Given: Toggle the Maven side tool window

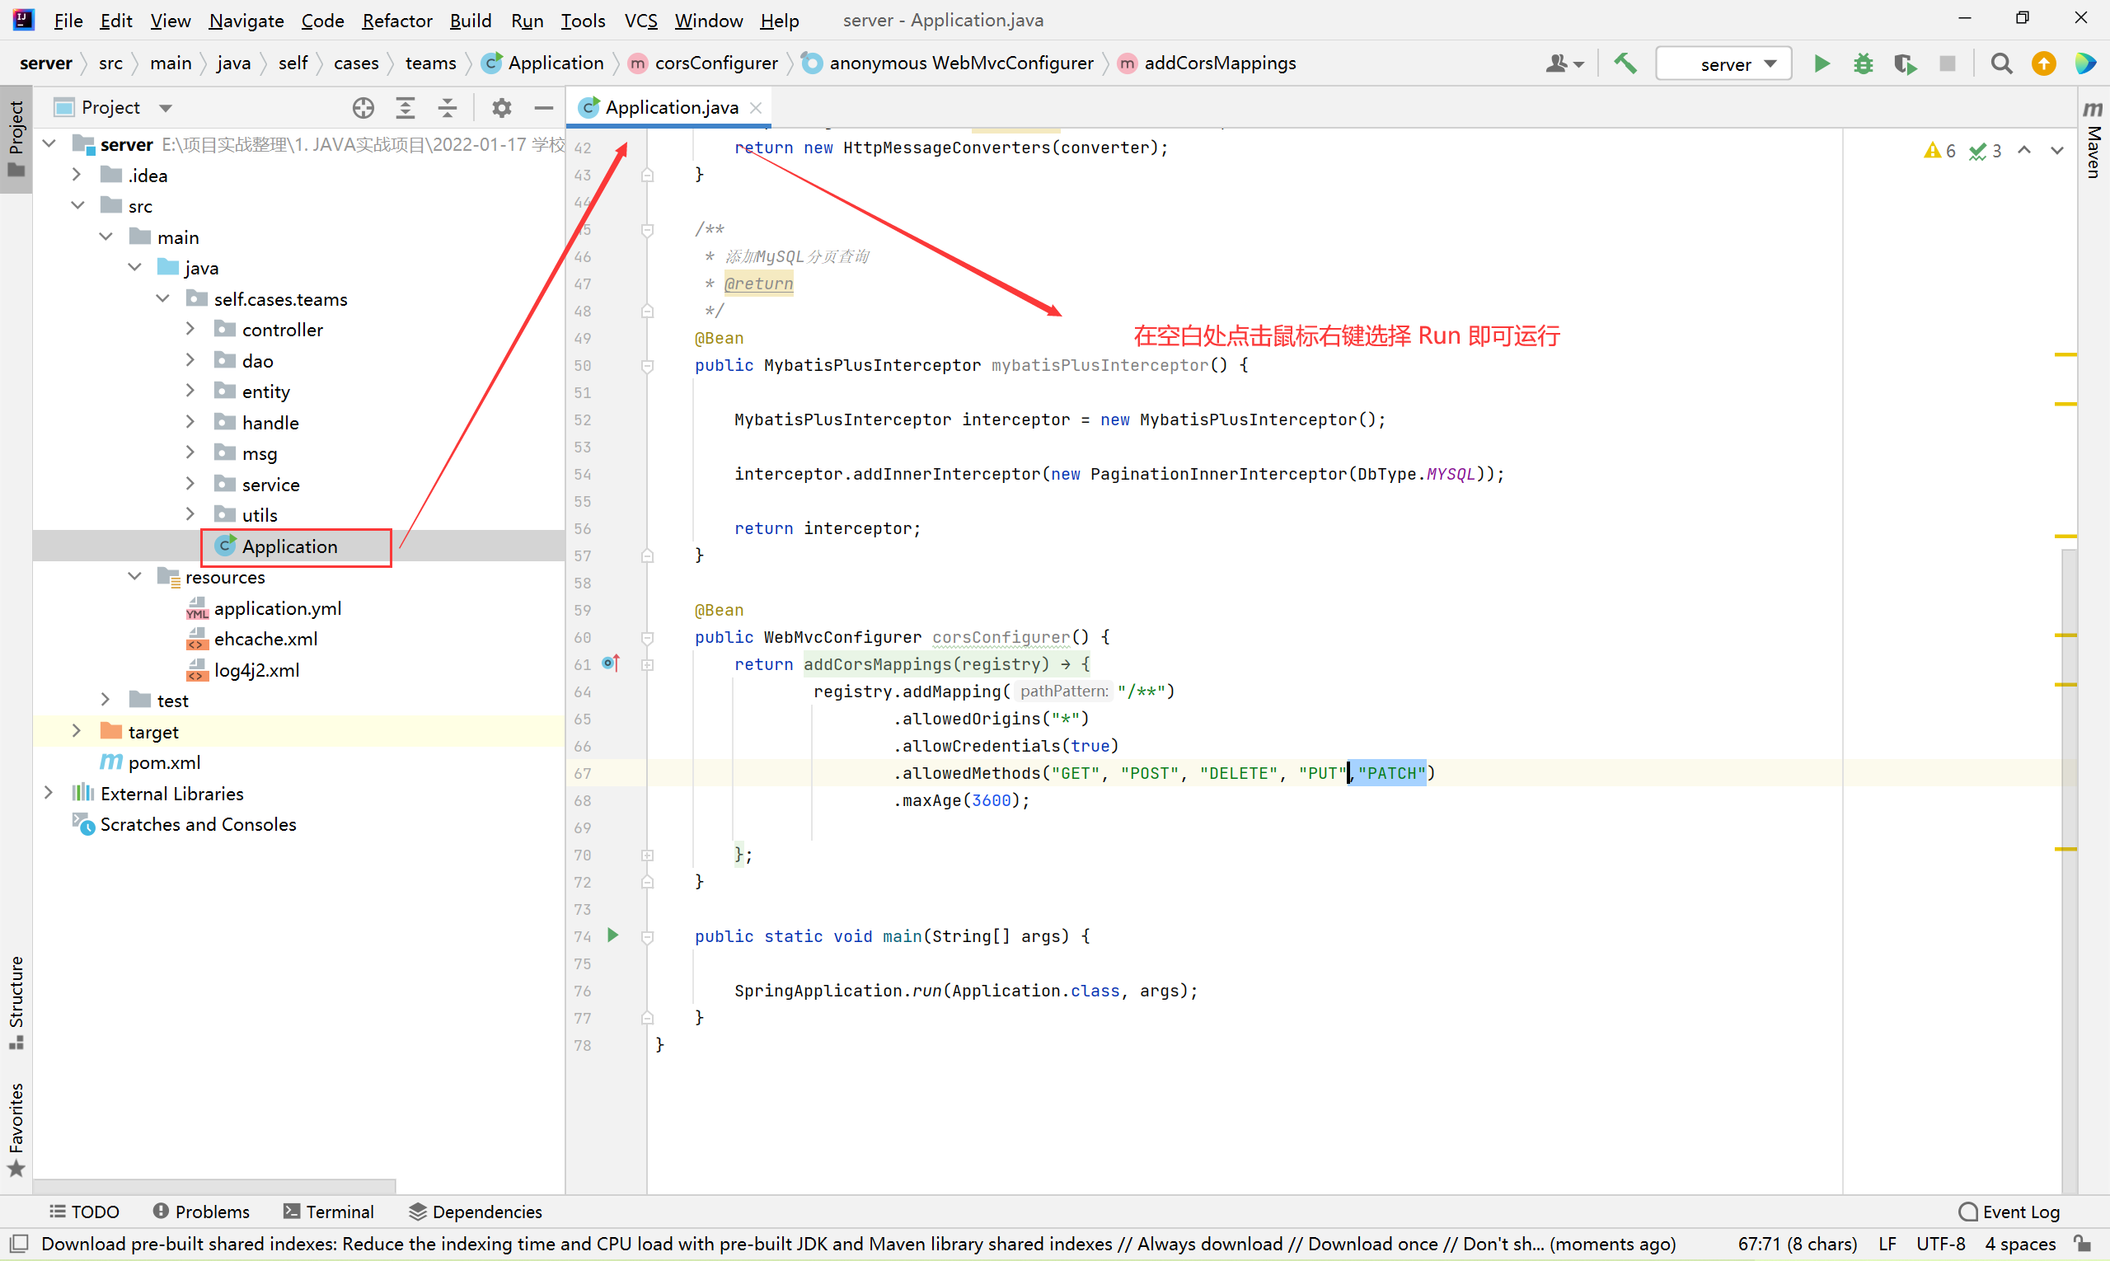Looking at the screenshot, I should click(2093, 140).
